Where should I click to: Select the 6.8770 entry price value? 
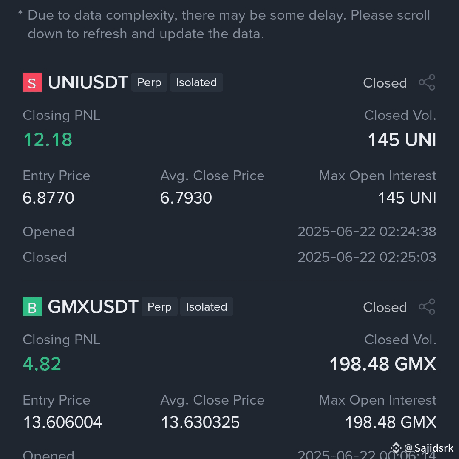[48, 198]
